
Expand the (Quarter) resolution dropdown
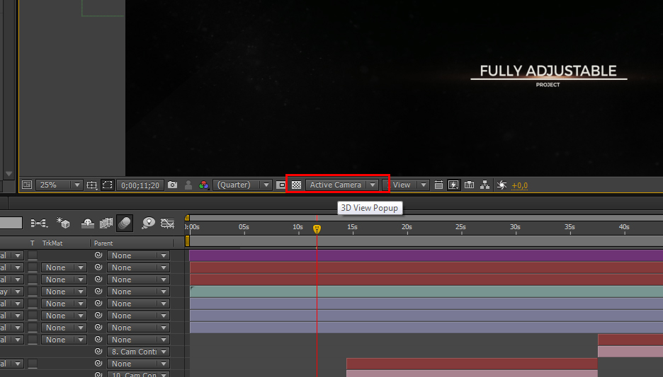pos(242,185)
